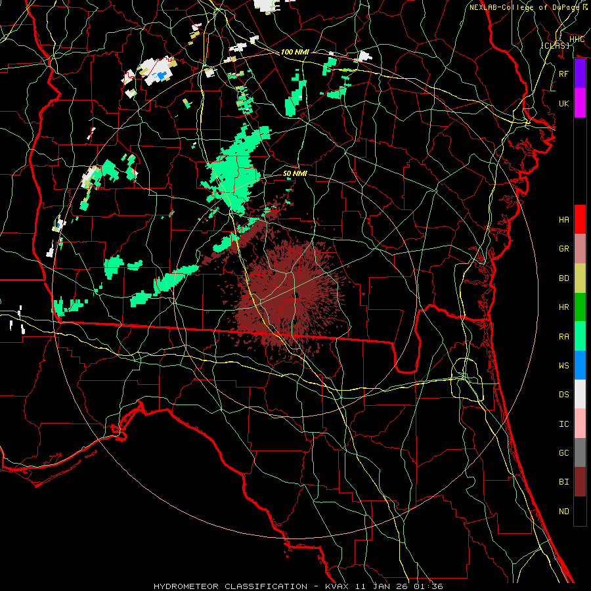This screenshot has height=591, width=591.
Task: Click the HR dark green legend swatch
Action: [x=580, y=307]
